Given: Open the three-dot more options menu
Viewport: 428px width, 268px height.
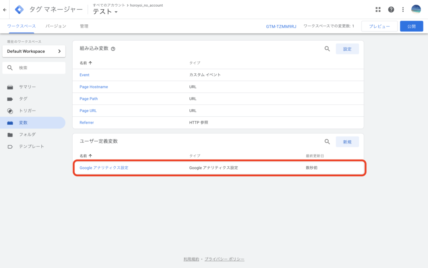Looking at the screenshot, I should click(x=403, y=10).
